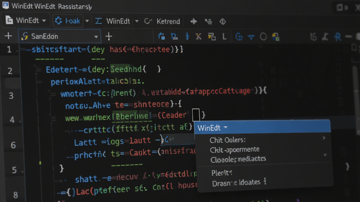Click the hollow circle icon in the second toolbar
The width and height of the screenshot is (360, 202).
pyautogui.click(x=263, y=36)
